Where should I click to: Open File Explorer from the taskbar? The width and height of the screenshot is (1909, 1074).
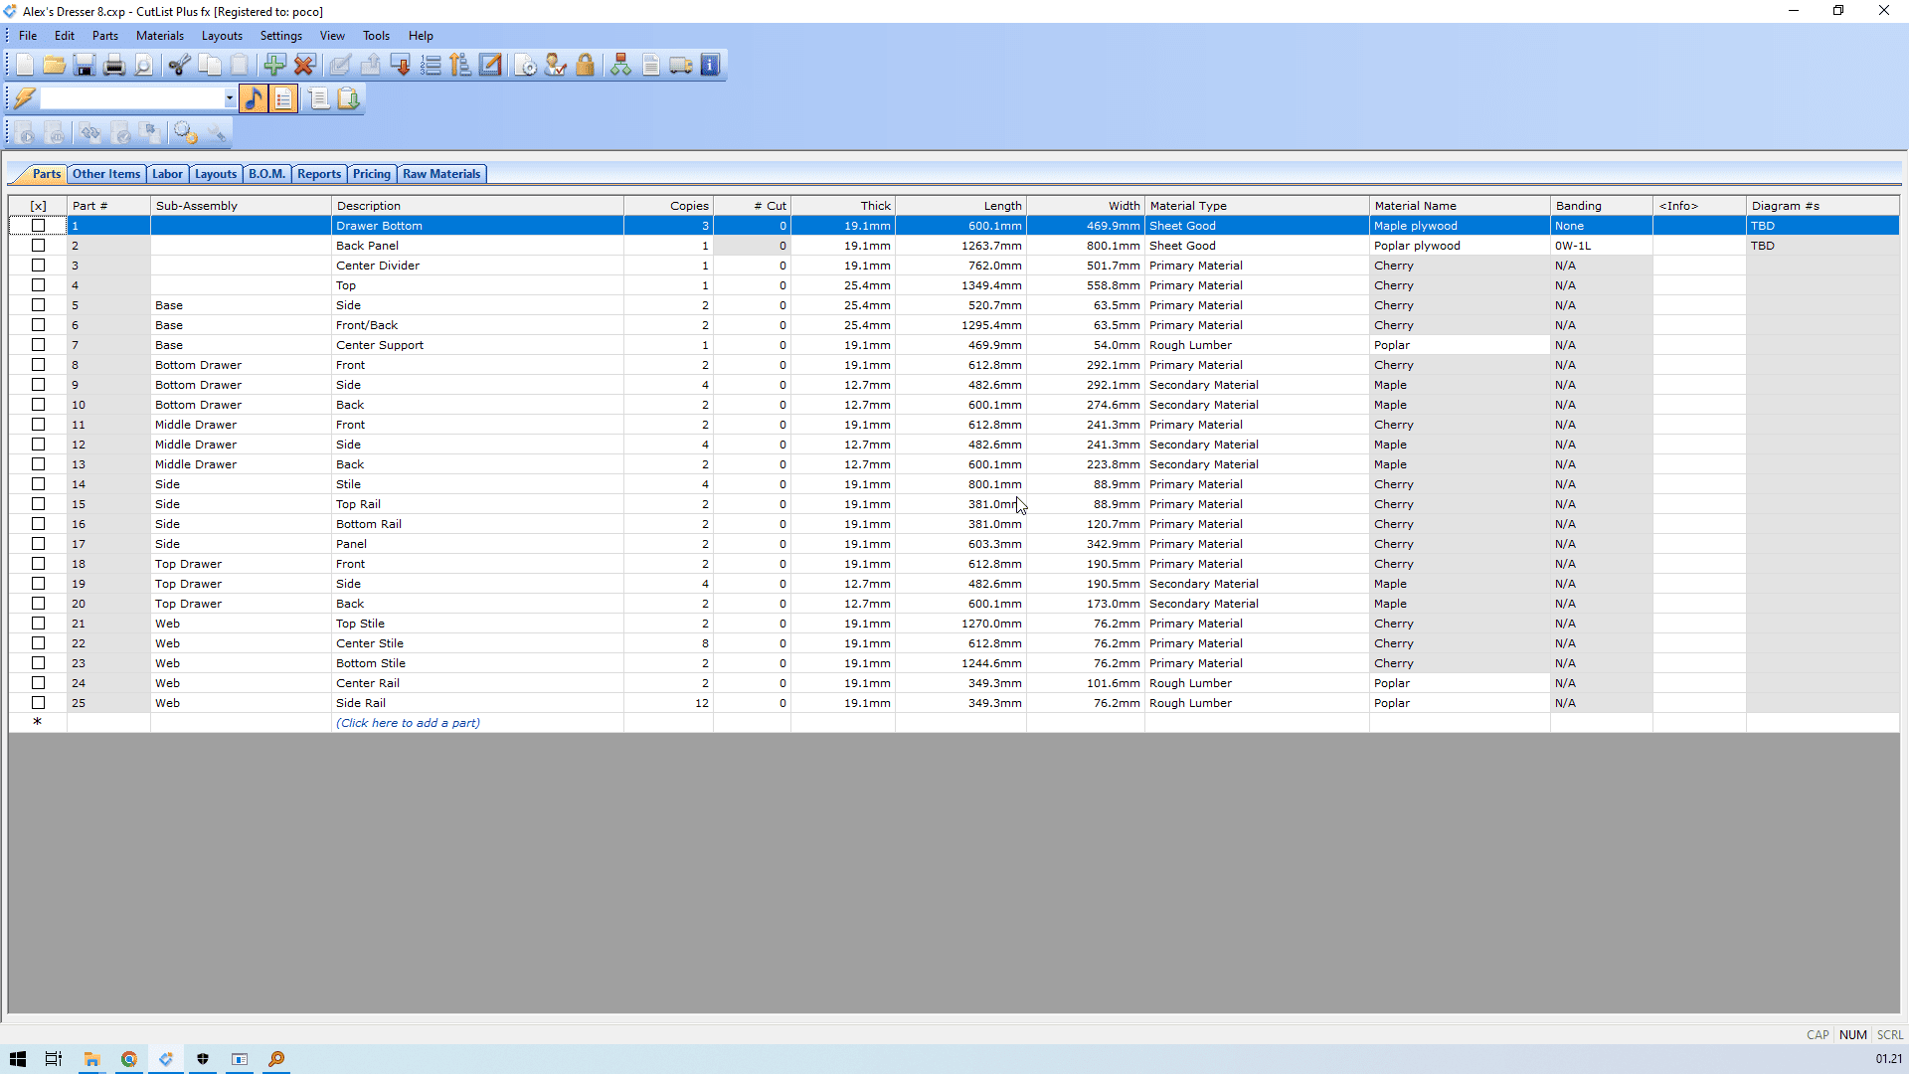click(x=91, y=1059)
